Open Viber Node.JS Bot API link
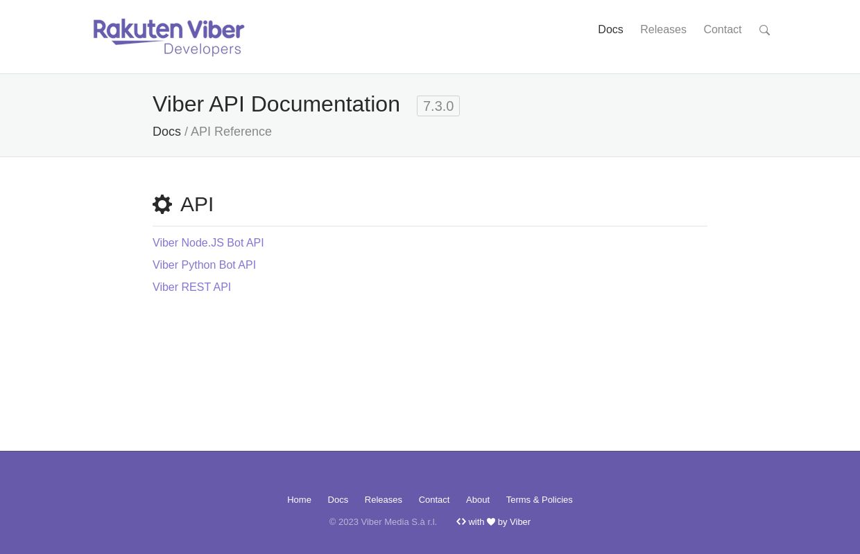 click(x=208, y=243)
